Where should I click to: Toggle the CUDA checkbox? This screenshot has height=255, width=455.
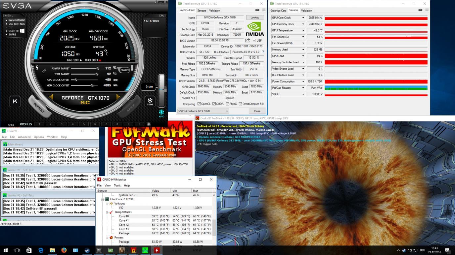pos(214,104)
